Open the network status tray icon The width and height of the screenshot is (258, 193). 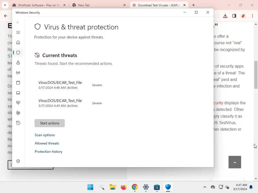(x=221, y=187)
